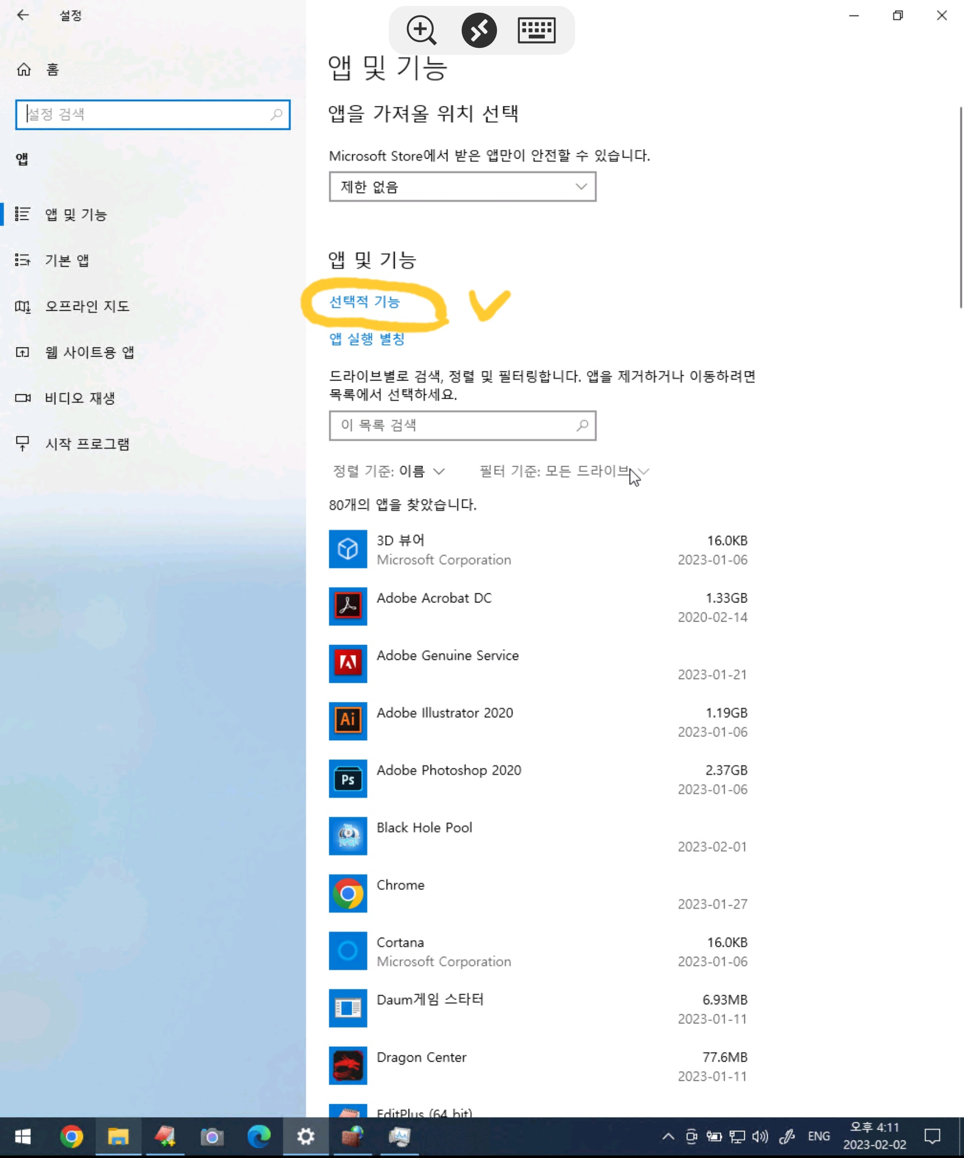Open the camera app from the taskbar
This screenshot has height=1158, width=964.
pyautogui.click(x=212, y=1137)
